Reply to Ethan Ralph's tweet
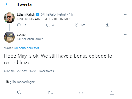The width and height of the screenshot is (132, 99). [x=19, y=25]
